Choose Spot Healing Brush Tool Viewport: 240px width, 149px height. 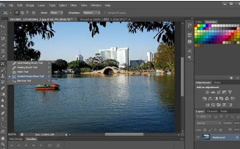click(30, 63)
